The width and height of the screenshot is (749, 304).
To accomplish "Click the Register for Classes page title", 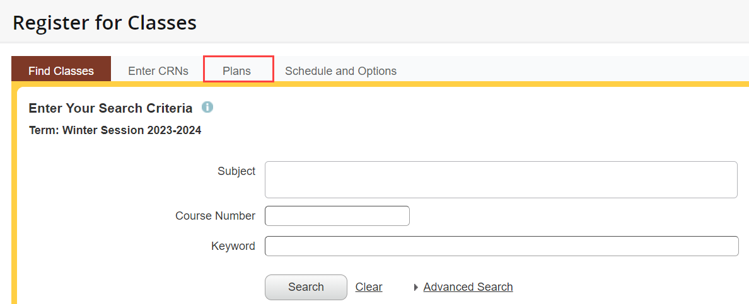I will [x=105, y=23].
